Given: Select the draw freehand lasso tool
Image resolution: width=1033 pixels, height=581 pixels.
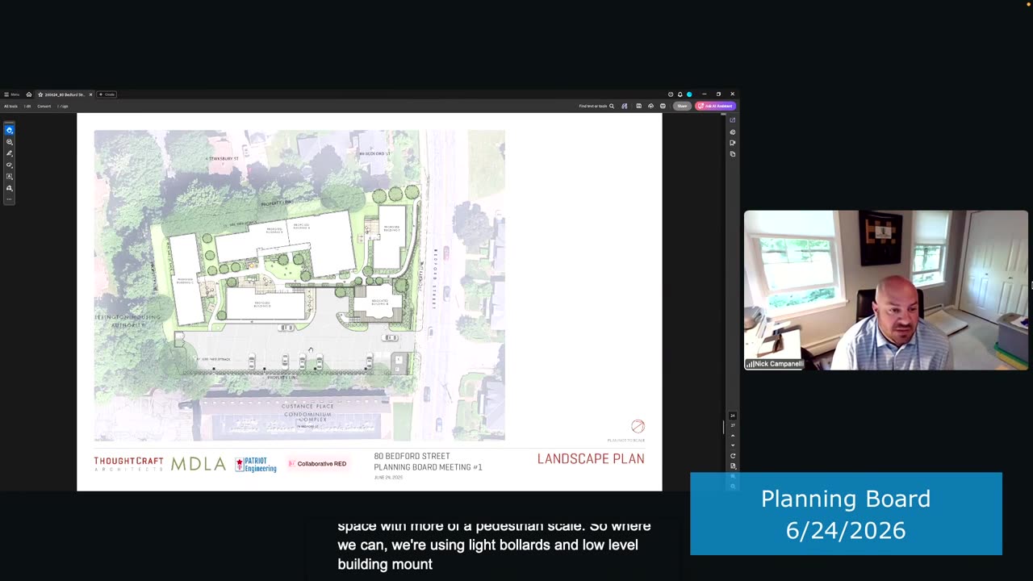Looking at the screenshot, I should [x=10, y=165].
